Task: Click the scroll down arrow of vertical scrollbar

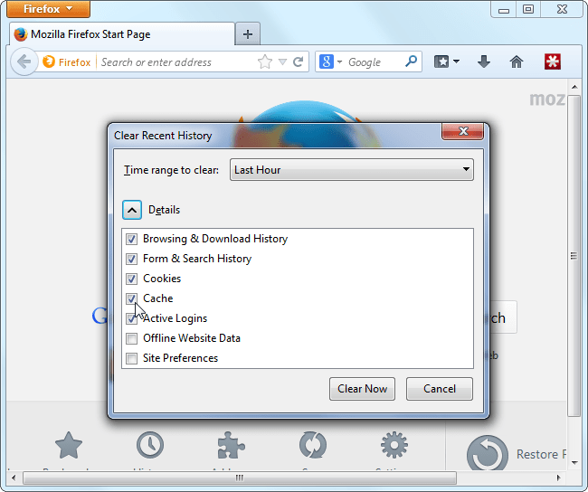Action: click(x=574, y=463)
